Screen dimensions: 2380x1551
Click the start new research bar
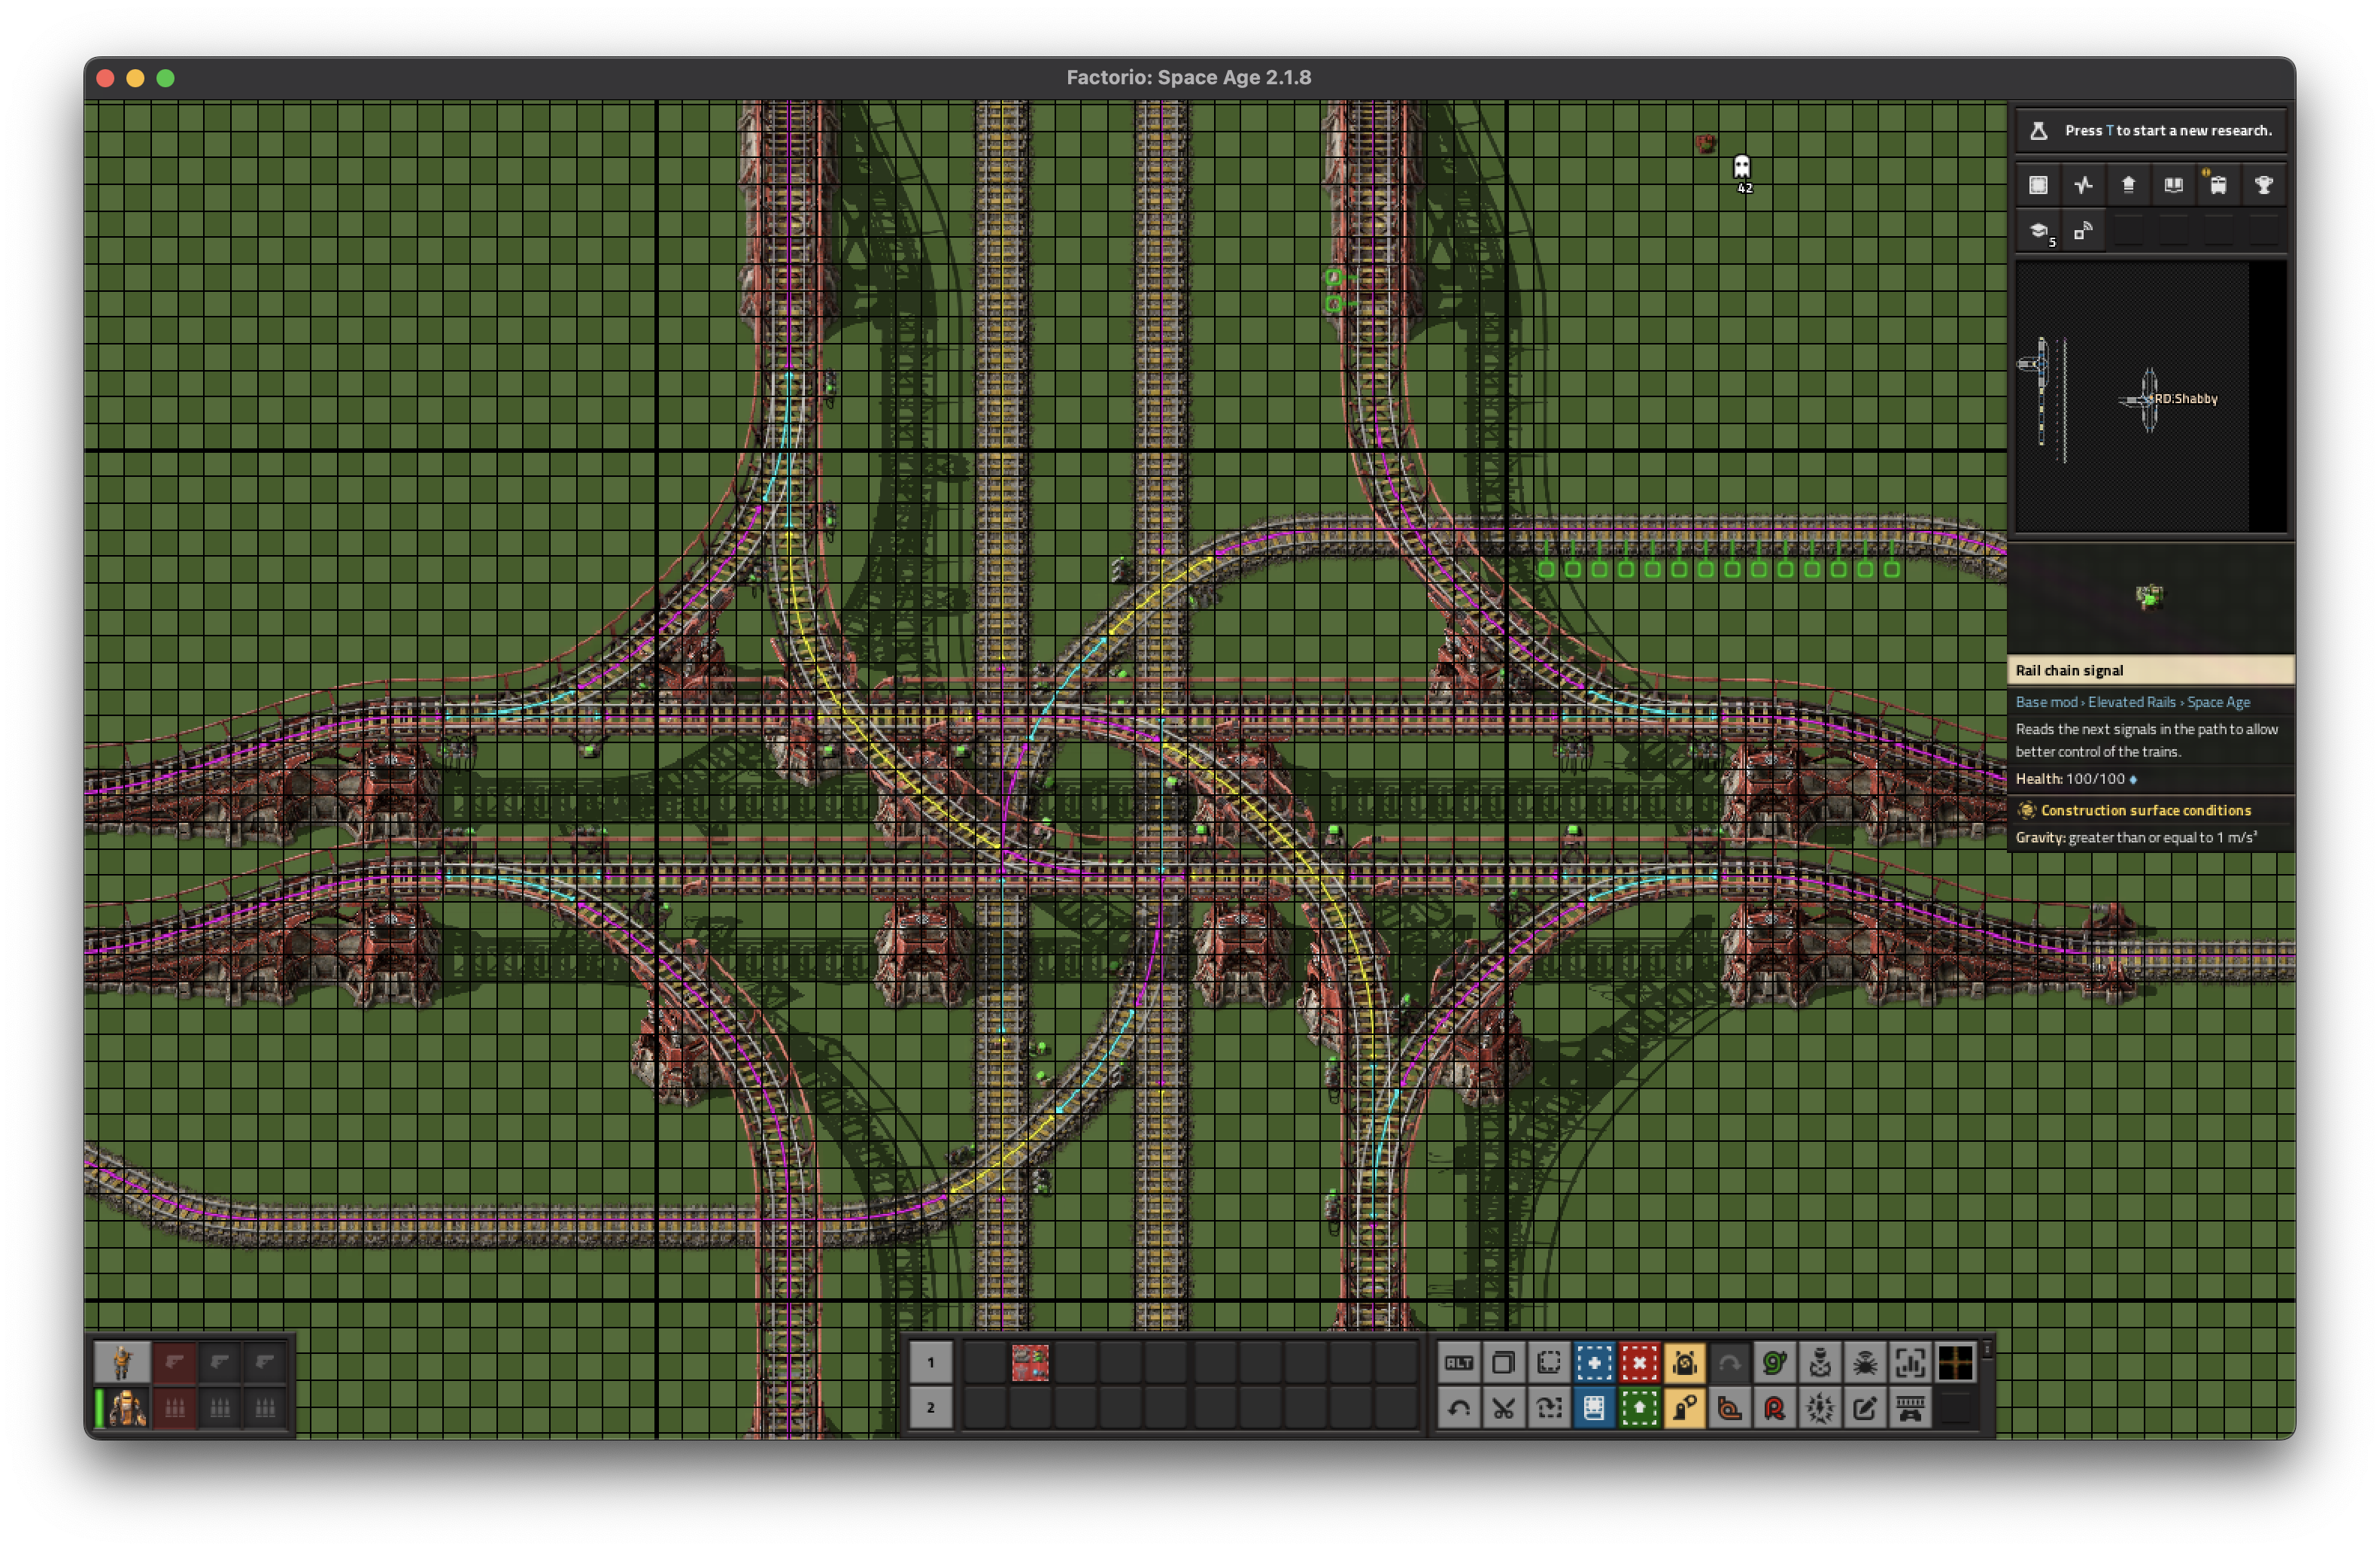click(2151, 131)
